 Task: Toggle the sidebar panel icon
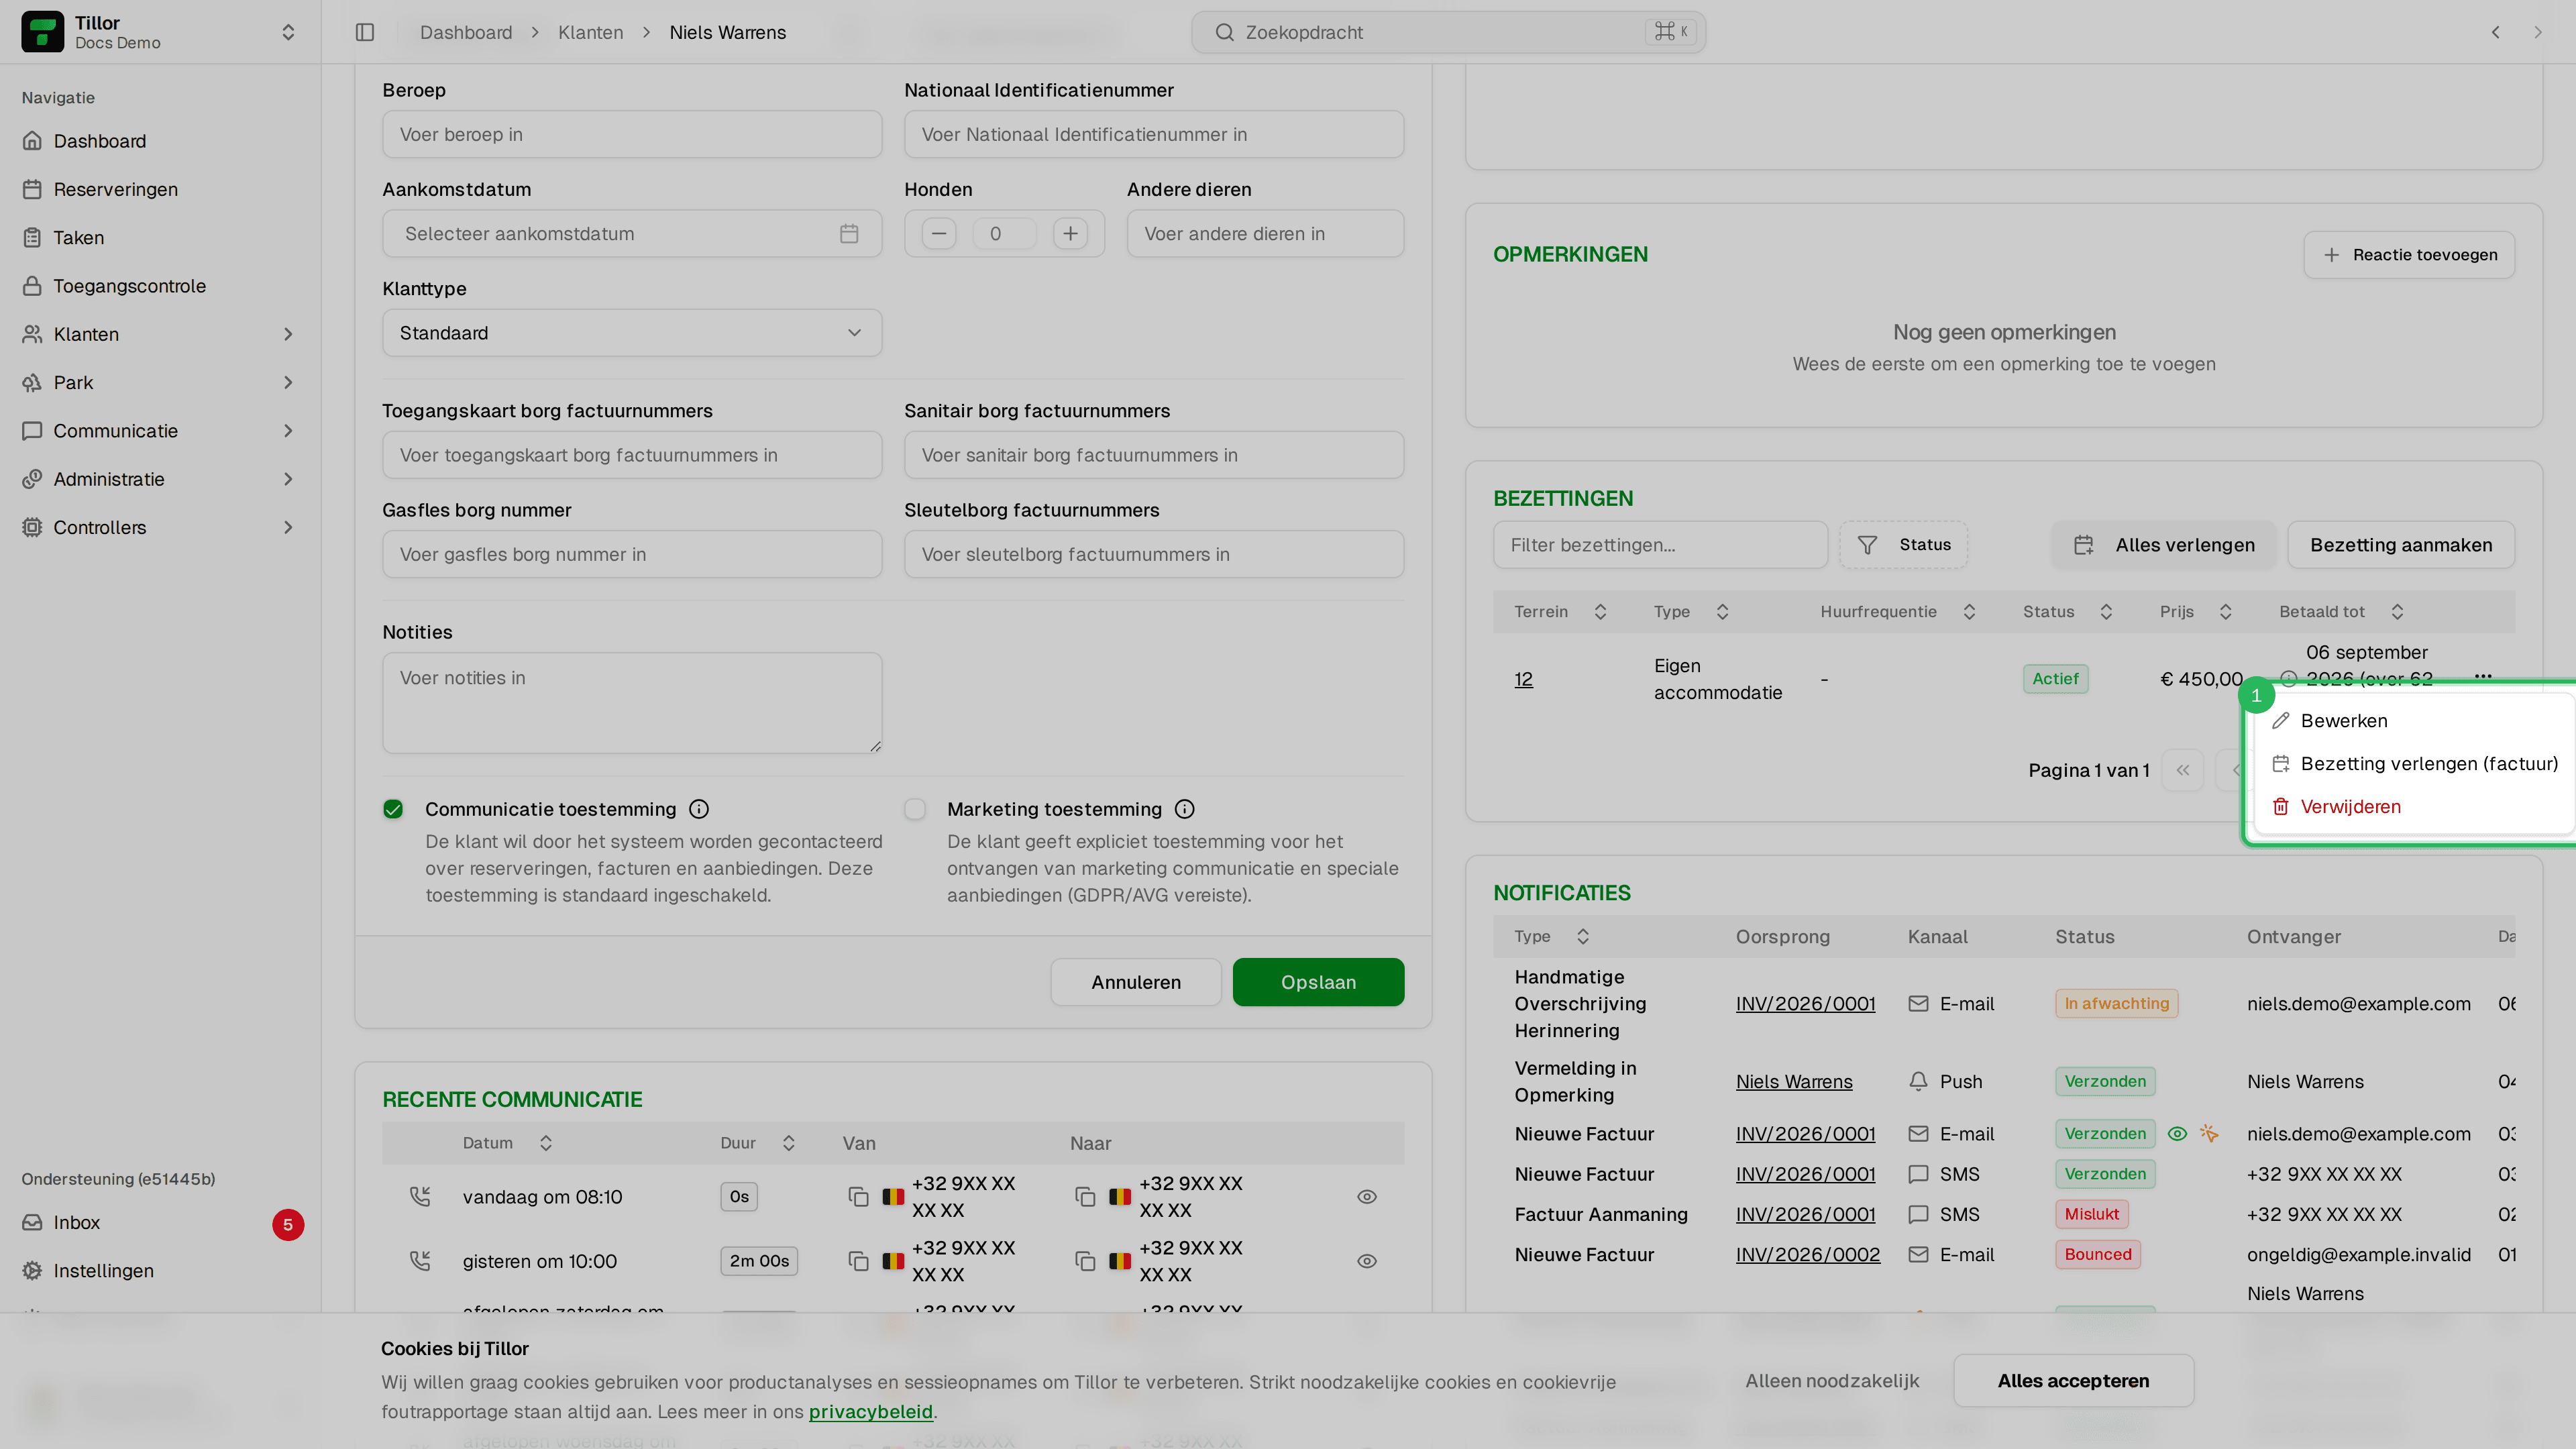tap(365, 32)
